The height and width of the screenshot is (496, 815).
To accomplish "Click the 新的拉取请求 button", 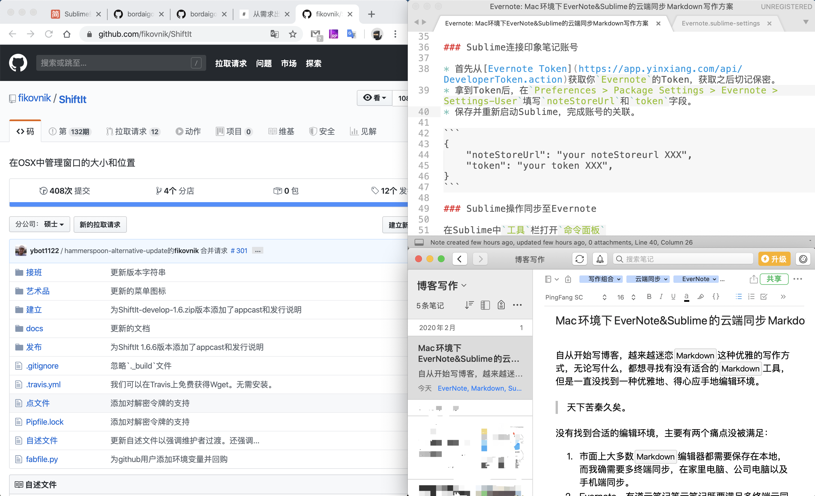I will coord(100,225).
